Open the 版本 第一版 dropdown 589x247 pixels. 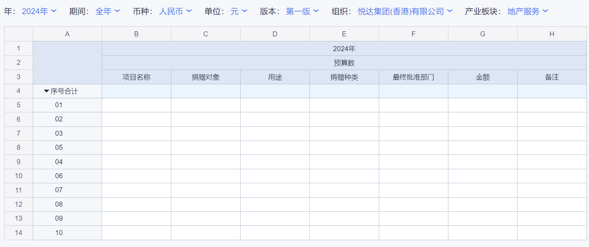coord(302,12)
